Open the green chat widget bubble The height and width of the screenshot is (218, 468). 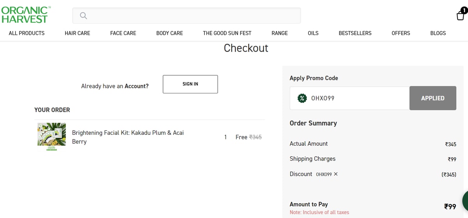coord(465,201)
